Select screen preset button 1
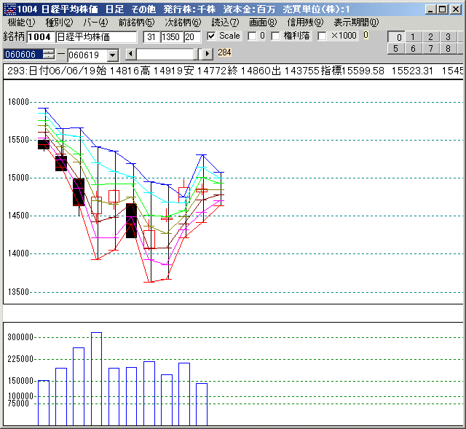Viewport: 466px width, 429px height. pos(413,37)
